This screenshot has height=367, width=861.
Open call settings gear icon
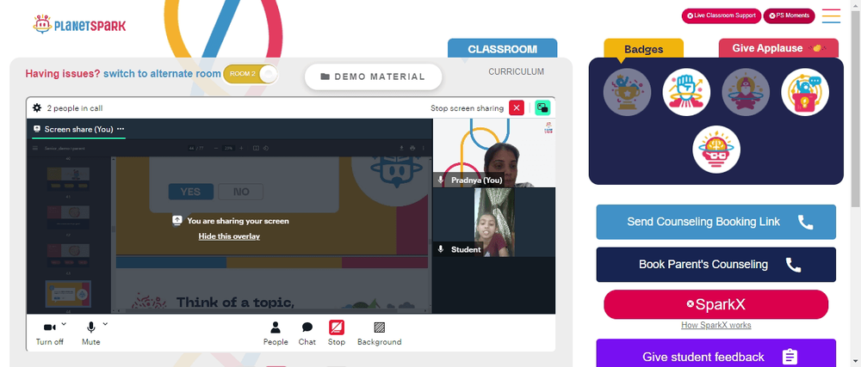point(37,108)
